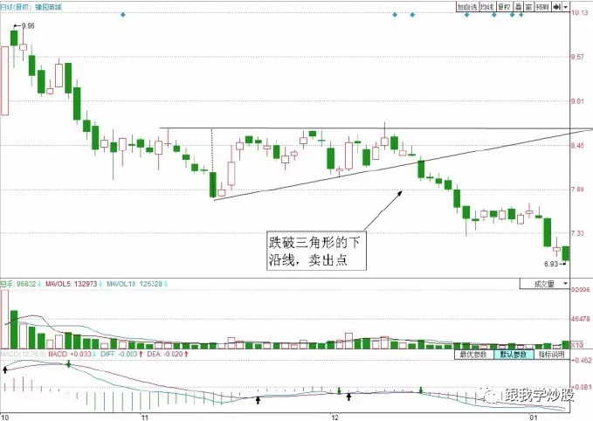The image size is (593, 421).
Task: Click the 叠 overlay chart button
Action: pyautogui.click(x=519, y=7)
